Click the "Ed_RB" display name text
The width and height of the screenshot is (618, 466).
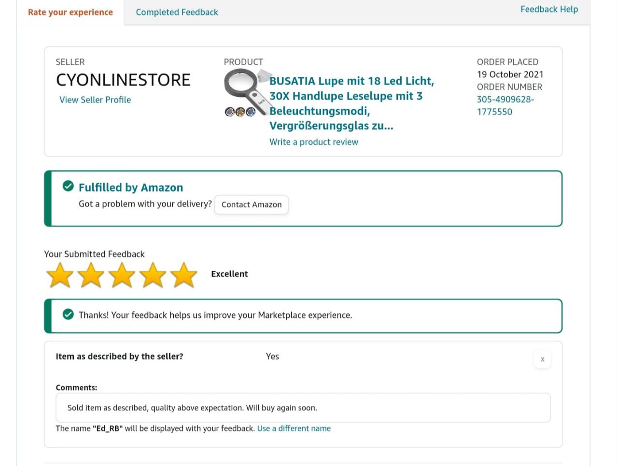(108, 428)
